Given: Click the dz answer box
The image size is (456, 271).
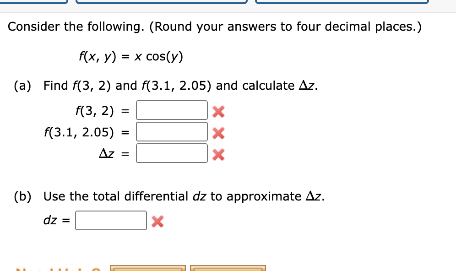Looking at the screenshot, I should click(x=111, y=220).
